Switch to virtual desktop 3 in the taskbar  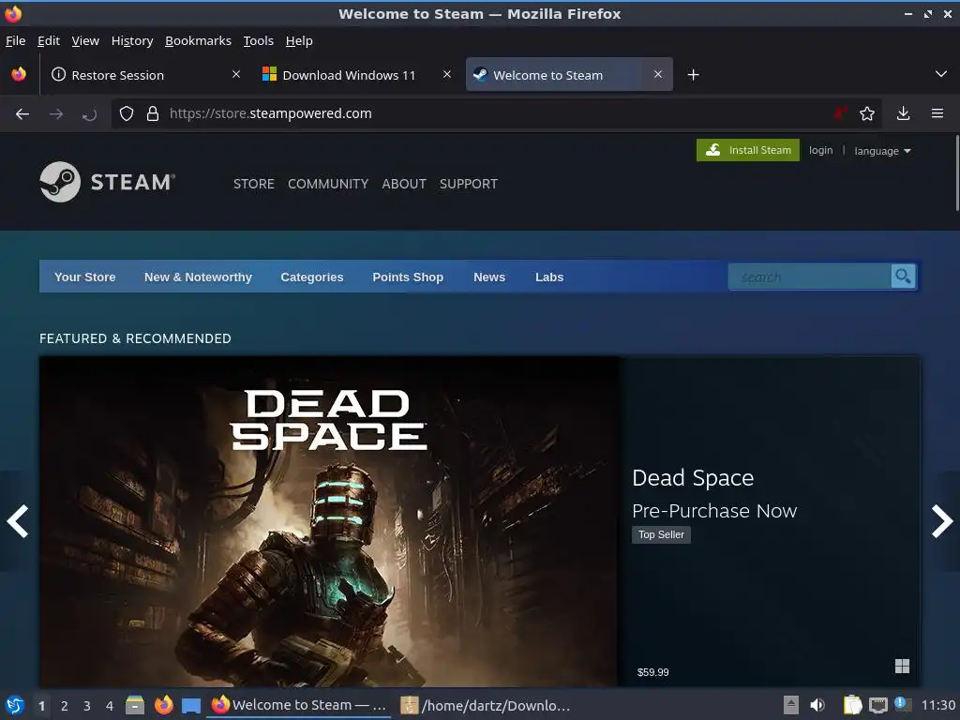click(x=87, y=706)
